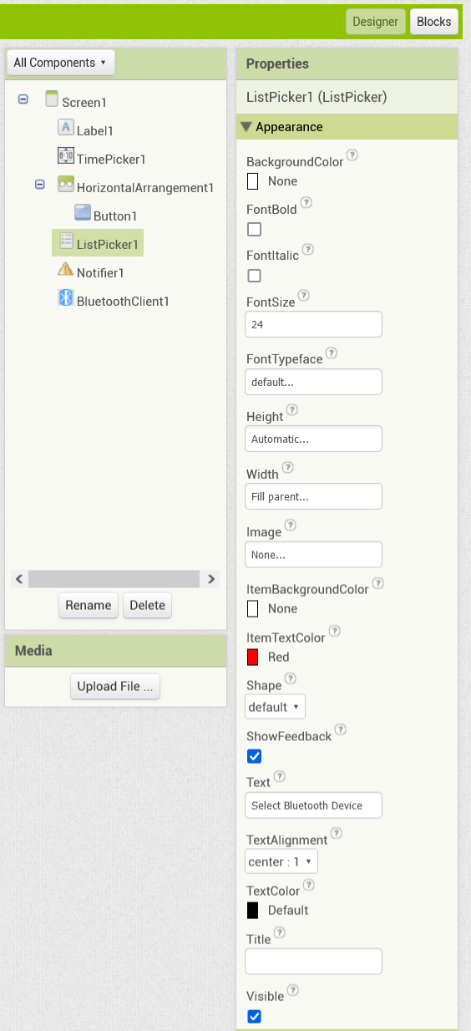Select the Button1 component icon
The height and width of the screenshot is (1031, 471).
[x=83, y=212]
